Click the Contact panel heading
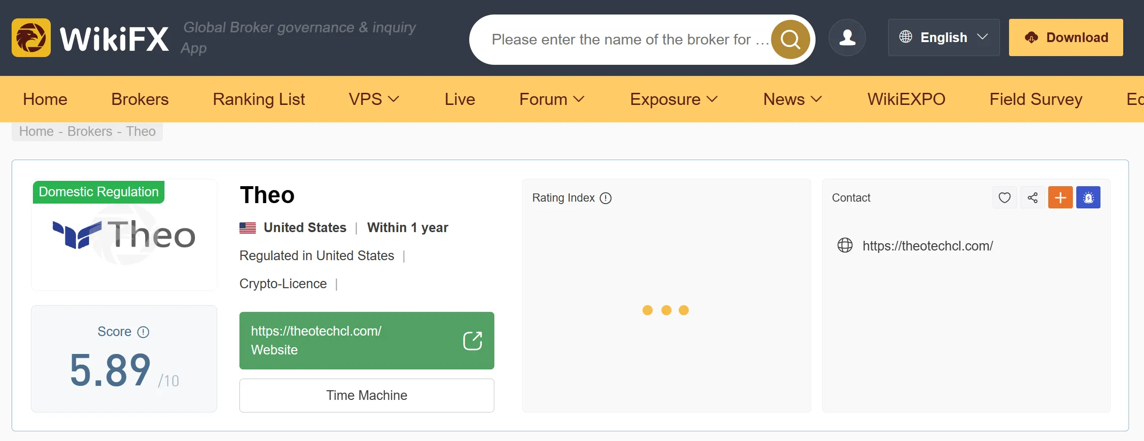This screenshot has height=441, width=1144. [851, 198]
